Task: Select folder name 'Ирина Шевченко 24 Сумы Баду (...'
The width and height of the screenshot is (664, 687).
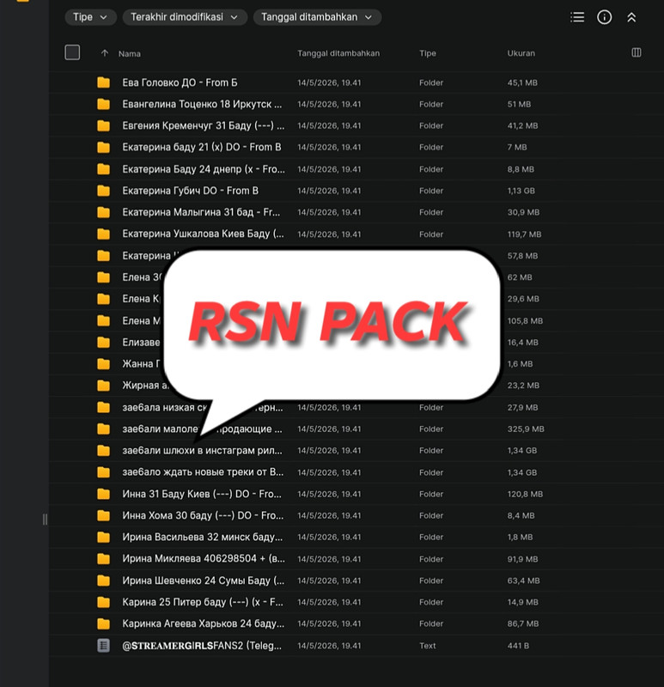Action: [x=203, y=581]
